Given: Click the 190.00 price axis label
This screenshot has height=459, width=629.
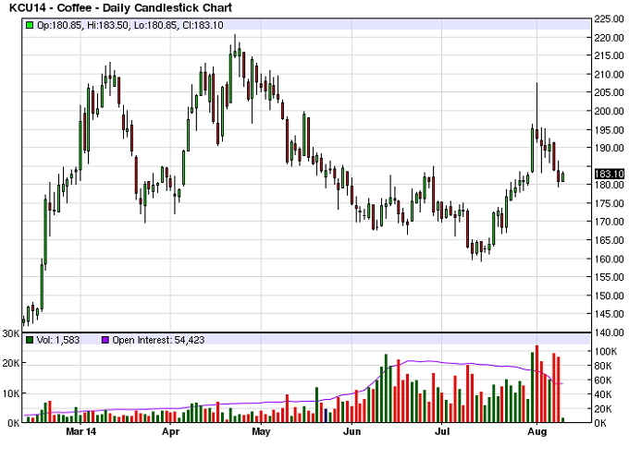Looking at the screenshot, I should pos(609,148).
